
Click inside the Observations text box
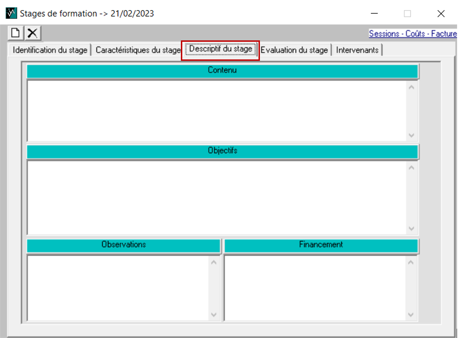[x=117, y=288]
